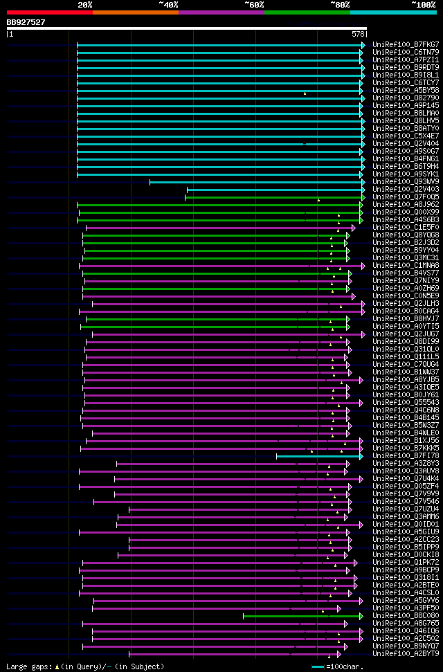Image resolution: width=443 pixels, height=672 pixels.
Task: Select the UniRef100_D0CKI8 label
Action: [x=406, y=556]
